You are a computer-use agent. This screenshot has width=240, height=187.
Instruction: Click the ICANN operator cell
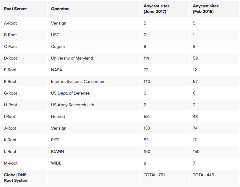pyautogui.click(x=58, y=151)
